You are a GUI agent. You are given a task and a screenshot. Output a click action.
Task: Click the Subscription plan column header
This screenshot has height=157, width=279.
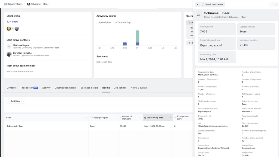103,118
